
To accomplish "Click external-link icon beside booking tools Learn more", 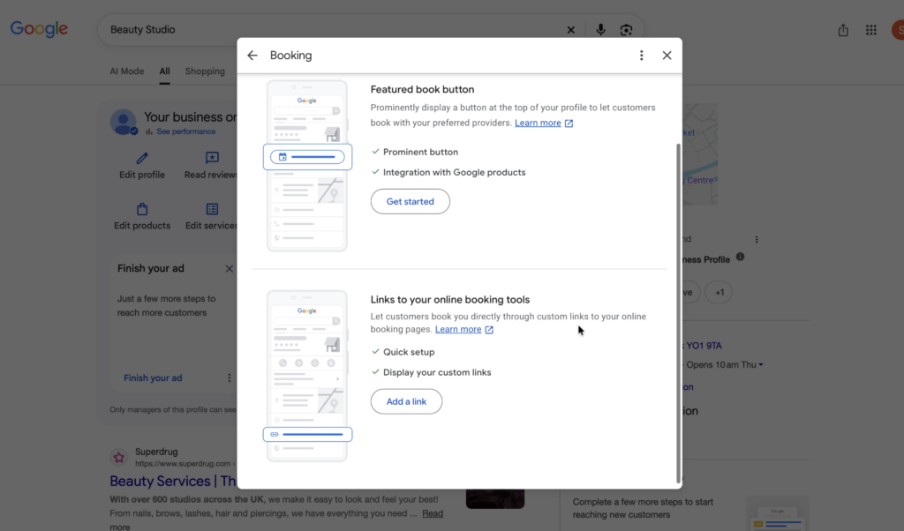I will pyautogui.click(x=489, y=329).
